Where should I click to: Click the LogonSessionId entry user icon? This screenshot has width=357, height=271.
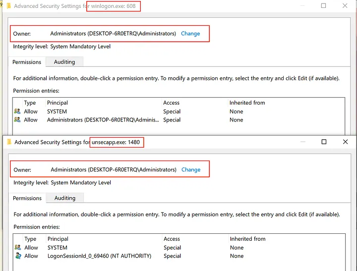pos(18,256)
